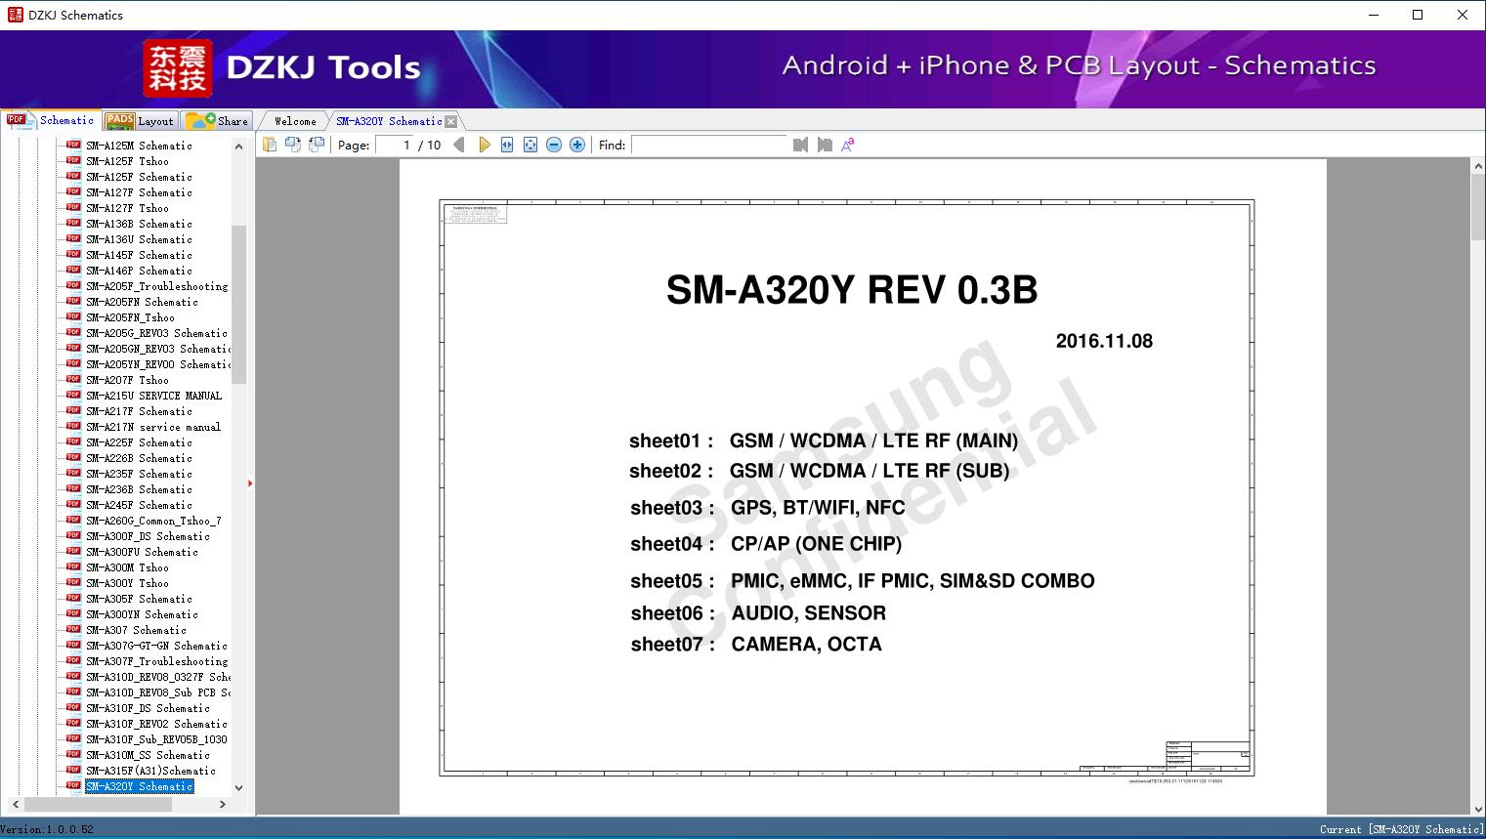
Task: Switch to the Schematic panel tab
Action: pos(51,120)
